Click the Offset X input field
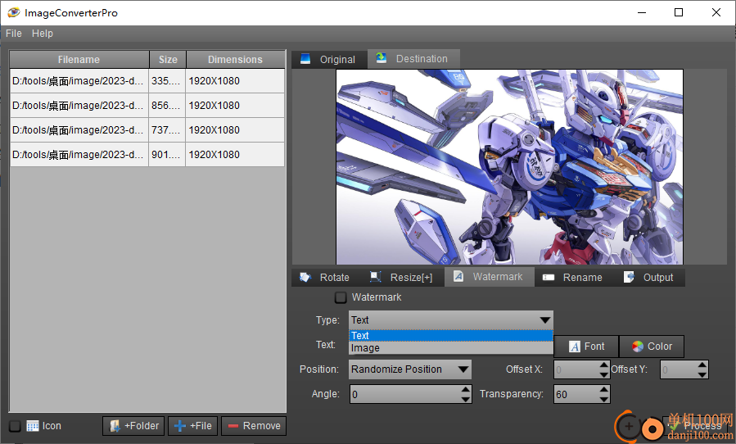Screen dimensions: 736x444 (576, 369)
